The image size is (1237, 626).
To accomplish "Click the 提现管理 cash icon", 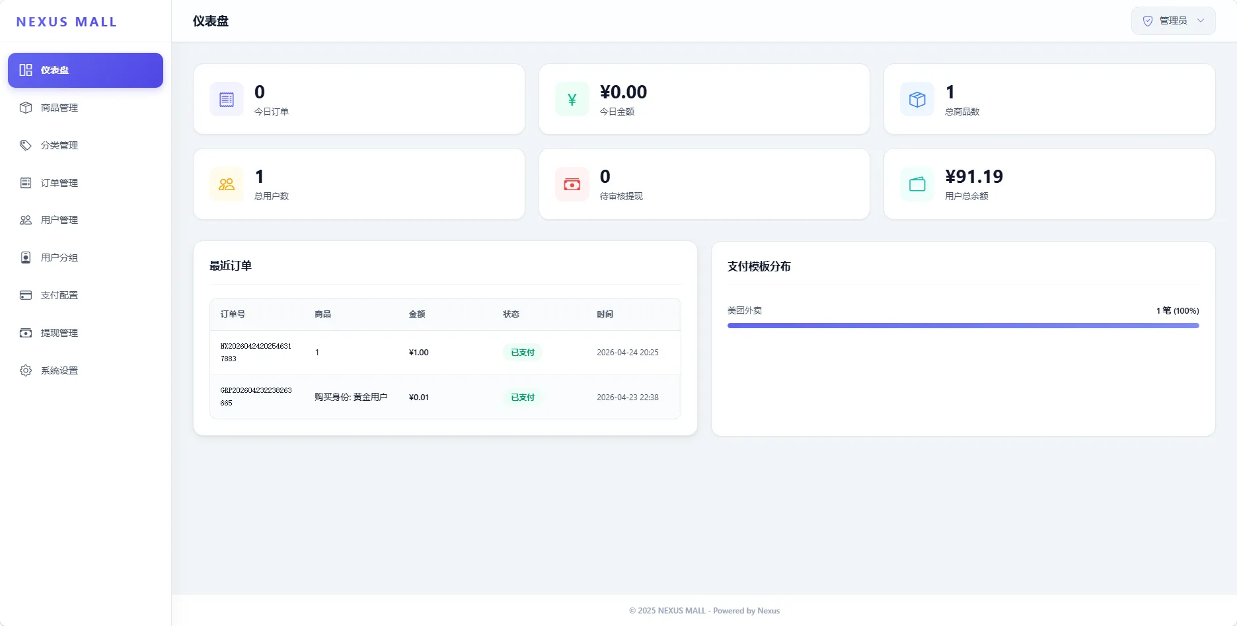I will point(26,333).
